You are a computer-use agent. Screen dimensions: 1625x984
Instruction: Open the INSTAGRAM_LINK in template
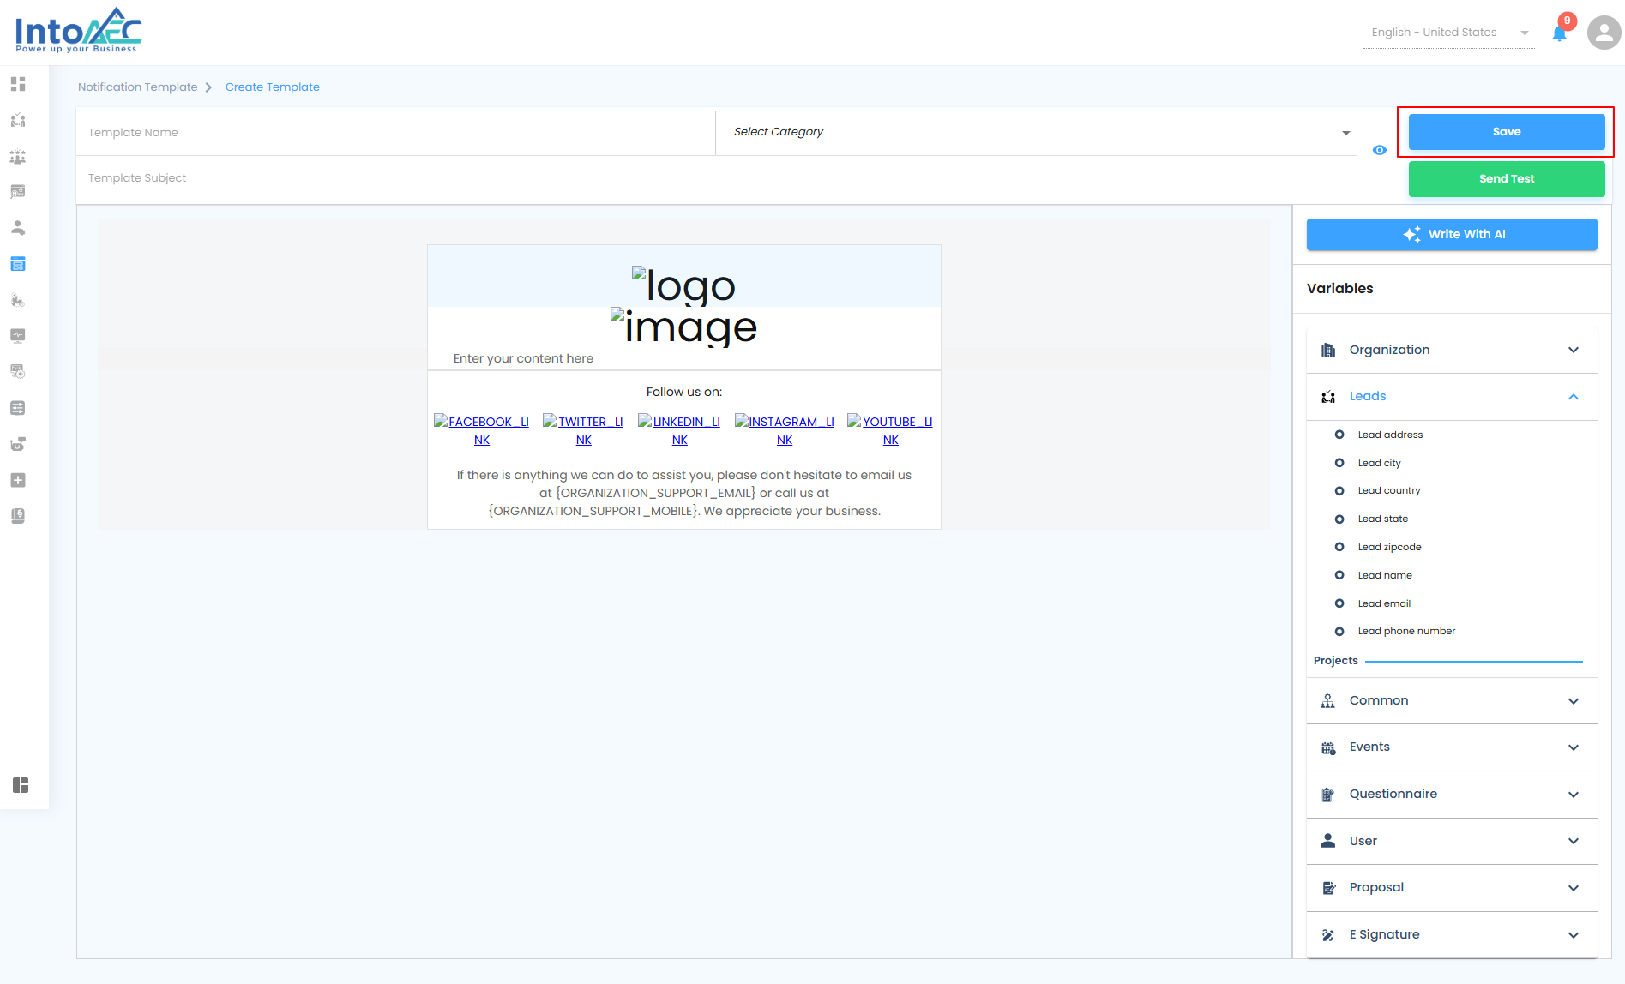click(785, 430)
